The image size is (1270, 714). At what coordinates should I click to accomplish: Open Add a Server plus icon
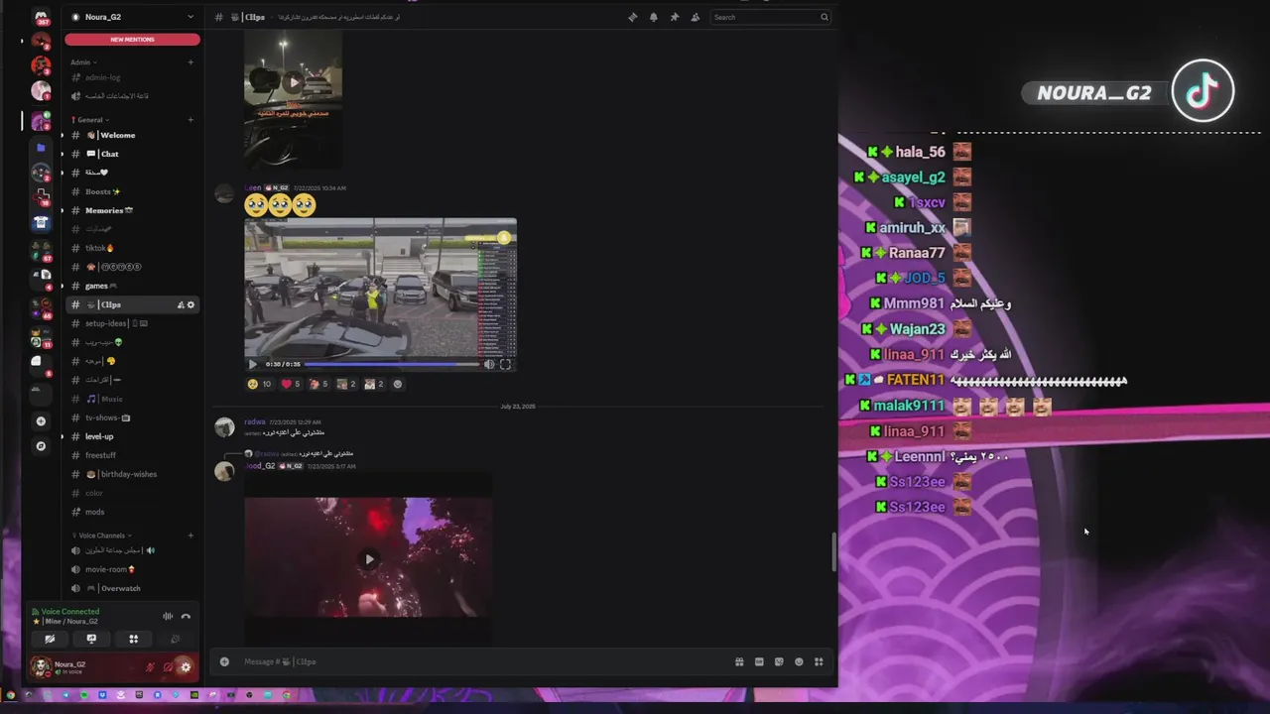coord(41,421)
